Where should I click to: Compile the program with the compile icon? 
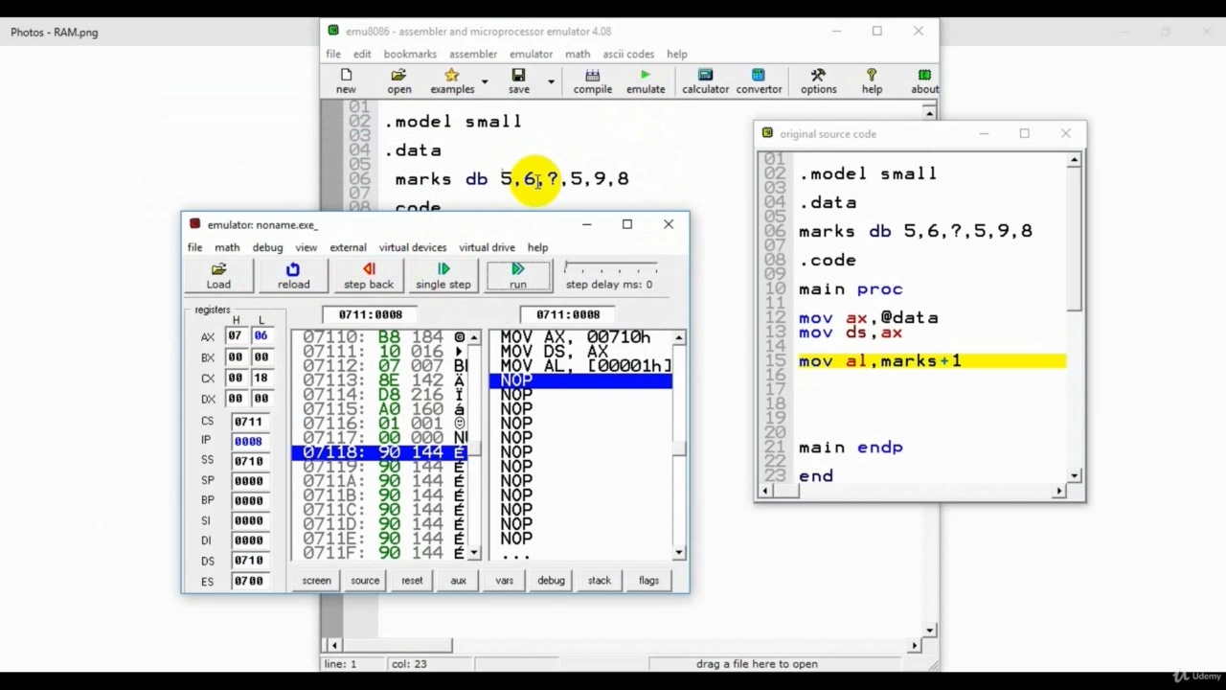592,80
